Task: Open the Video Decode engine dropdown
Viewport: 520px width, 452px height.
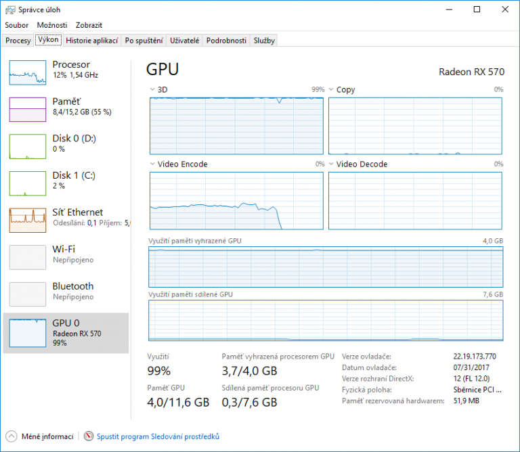Action: click(331, 164)
